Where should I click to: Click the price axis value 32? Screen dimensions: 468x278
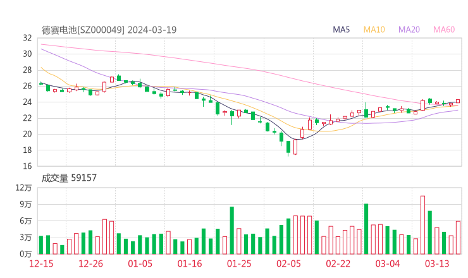point(27,38)
